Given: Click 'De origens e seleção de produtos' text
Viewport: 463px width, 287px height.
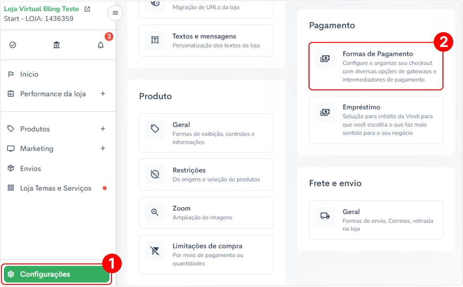Looking at the screenshot, I should [x=216, y=179].
